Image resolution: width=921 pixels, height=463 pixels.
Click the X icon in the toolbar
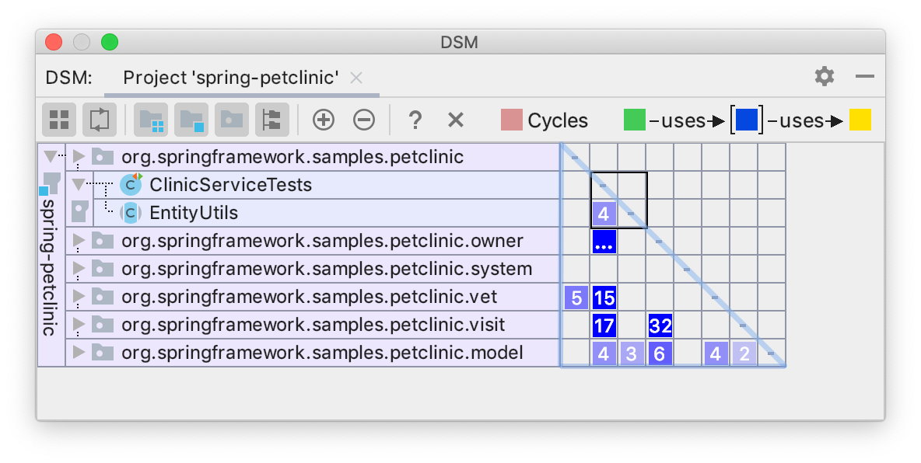click(x=456, y=120)
